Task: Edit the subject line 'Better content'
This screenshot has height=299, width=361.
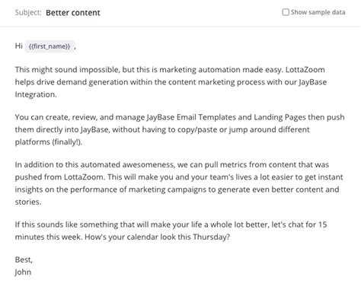Action: point(73,13)
